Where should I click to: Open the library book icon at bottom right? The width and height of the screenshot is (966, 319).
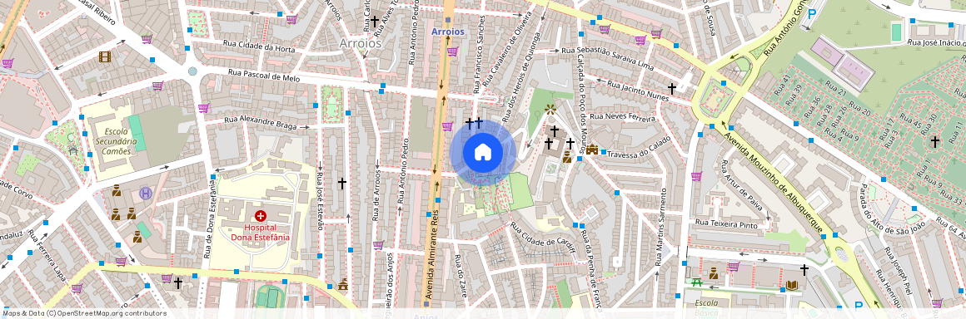(792, 285)
